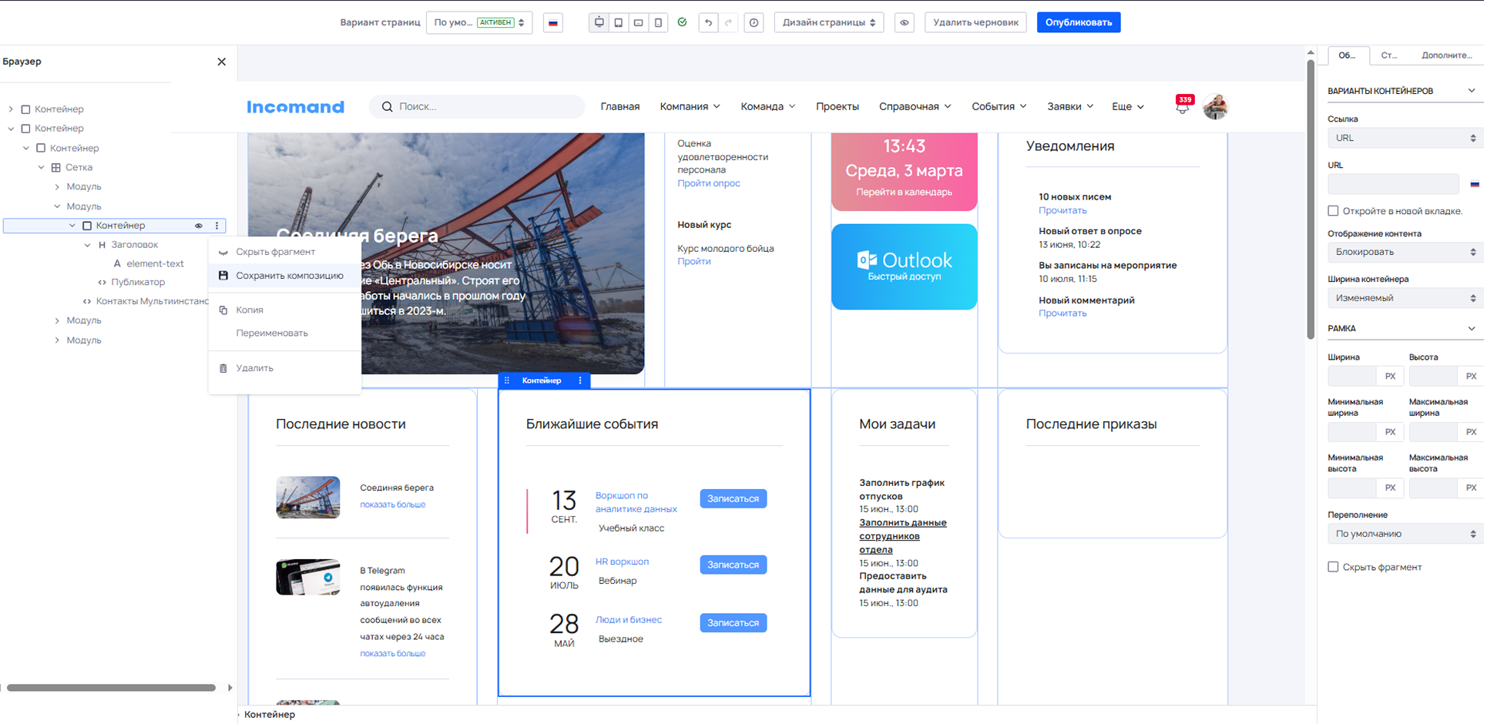Check the 'Скрыть фрагмент' checkbox
The height and width of the screenshot is (724, 1487).
coord(1333,567)
